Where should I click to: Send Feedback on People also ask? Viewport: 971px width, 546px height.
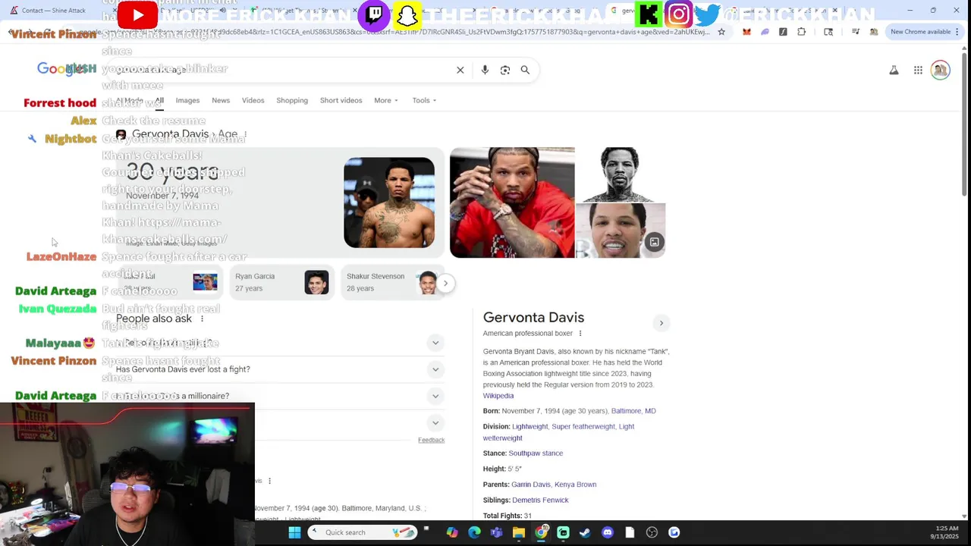431,440
